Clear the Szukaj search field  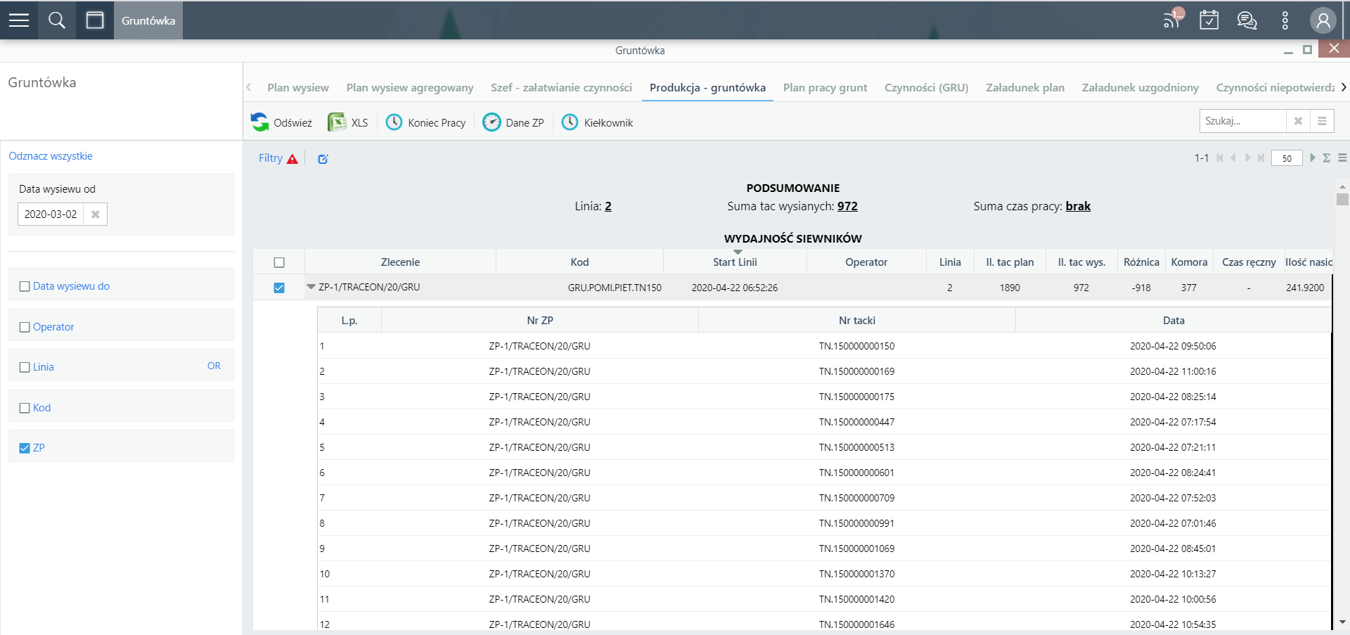[1298, 121]
